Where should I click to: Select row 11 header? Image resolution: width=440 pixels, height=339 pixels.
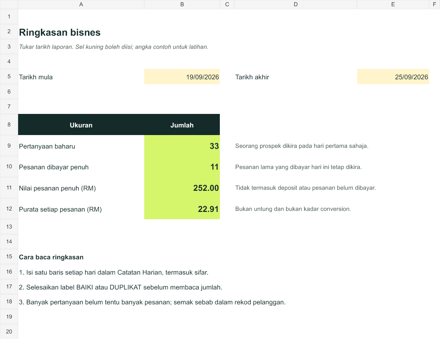(x=9, y=188)
